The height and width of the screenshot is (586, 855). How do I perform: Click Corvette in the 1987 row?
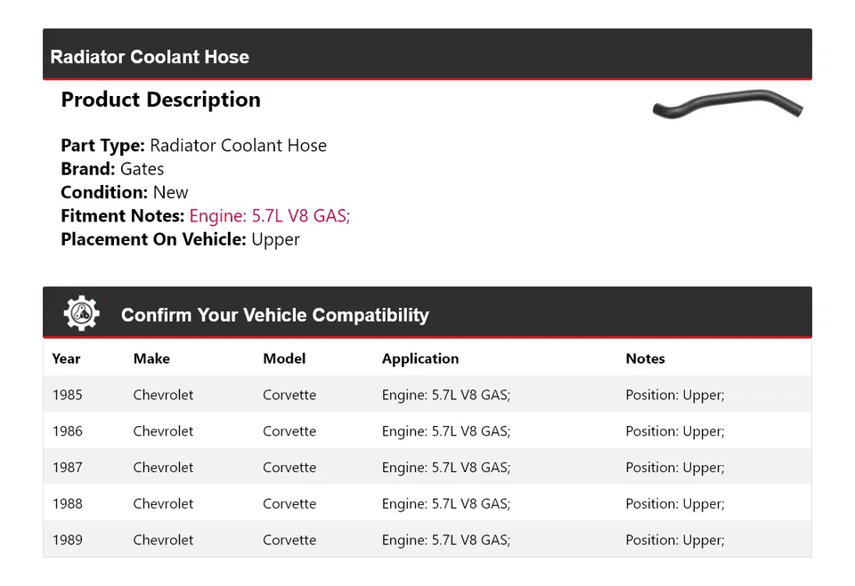[x=289, y=468]
